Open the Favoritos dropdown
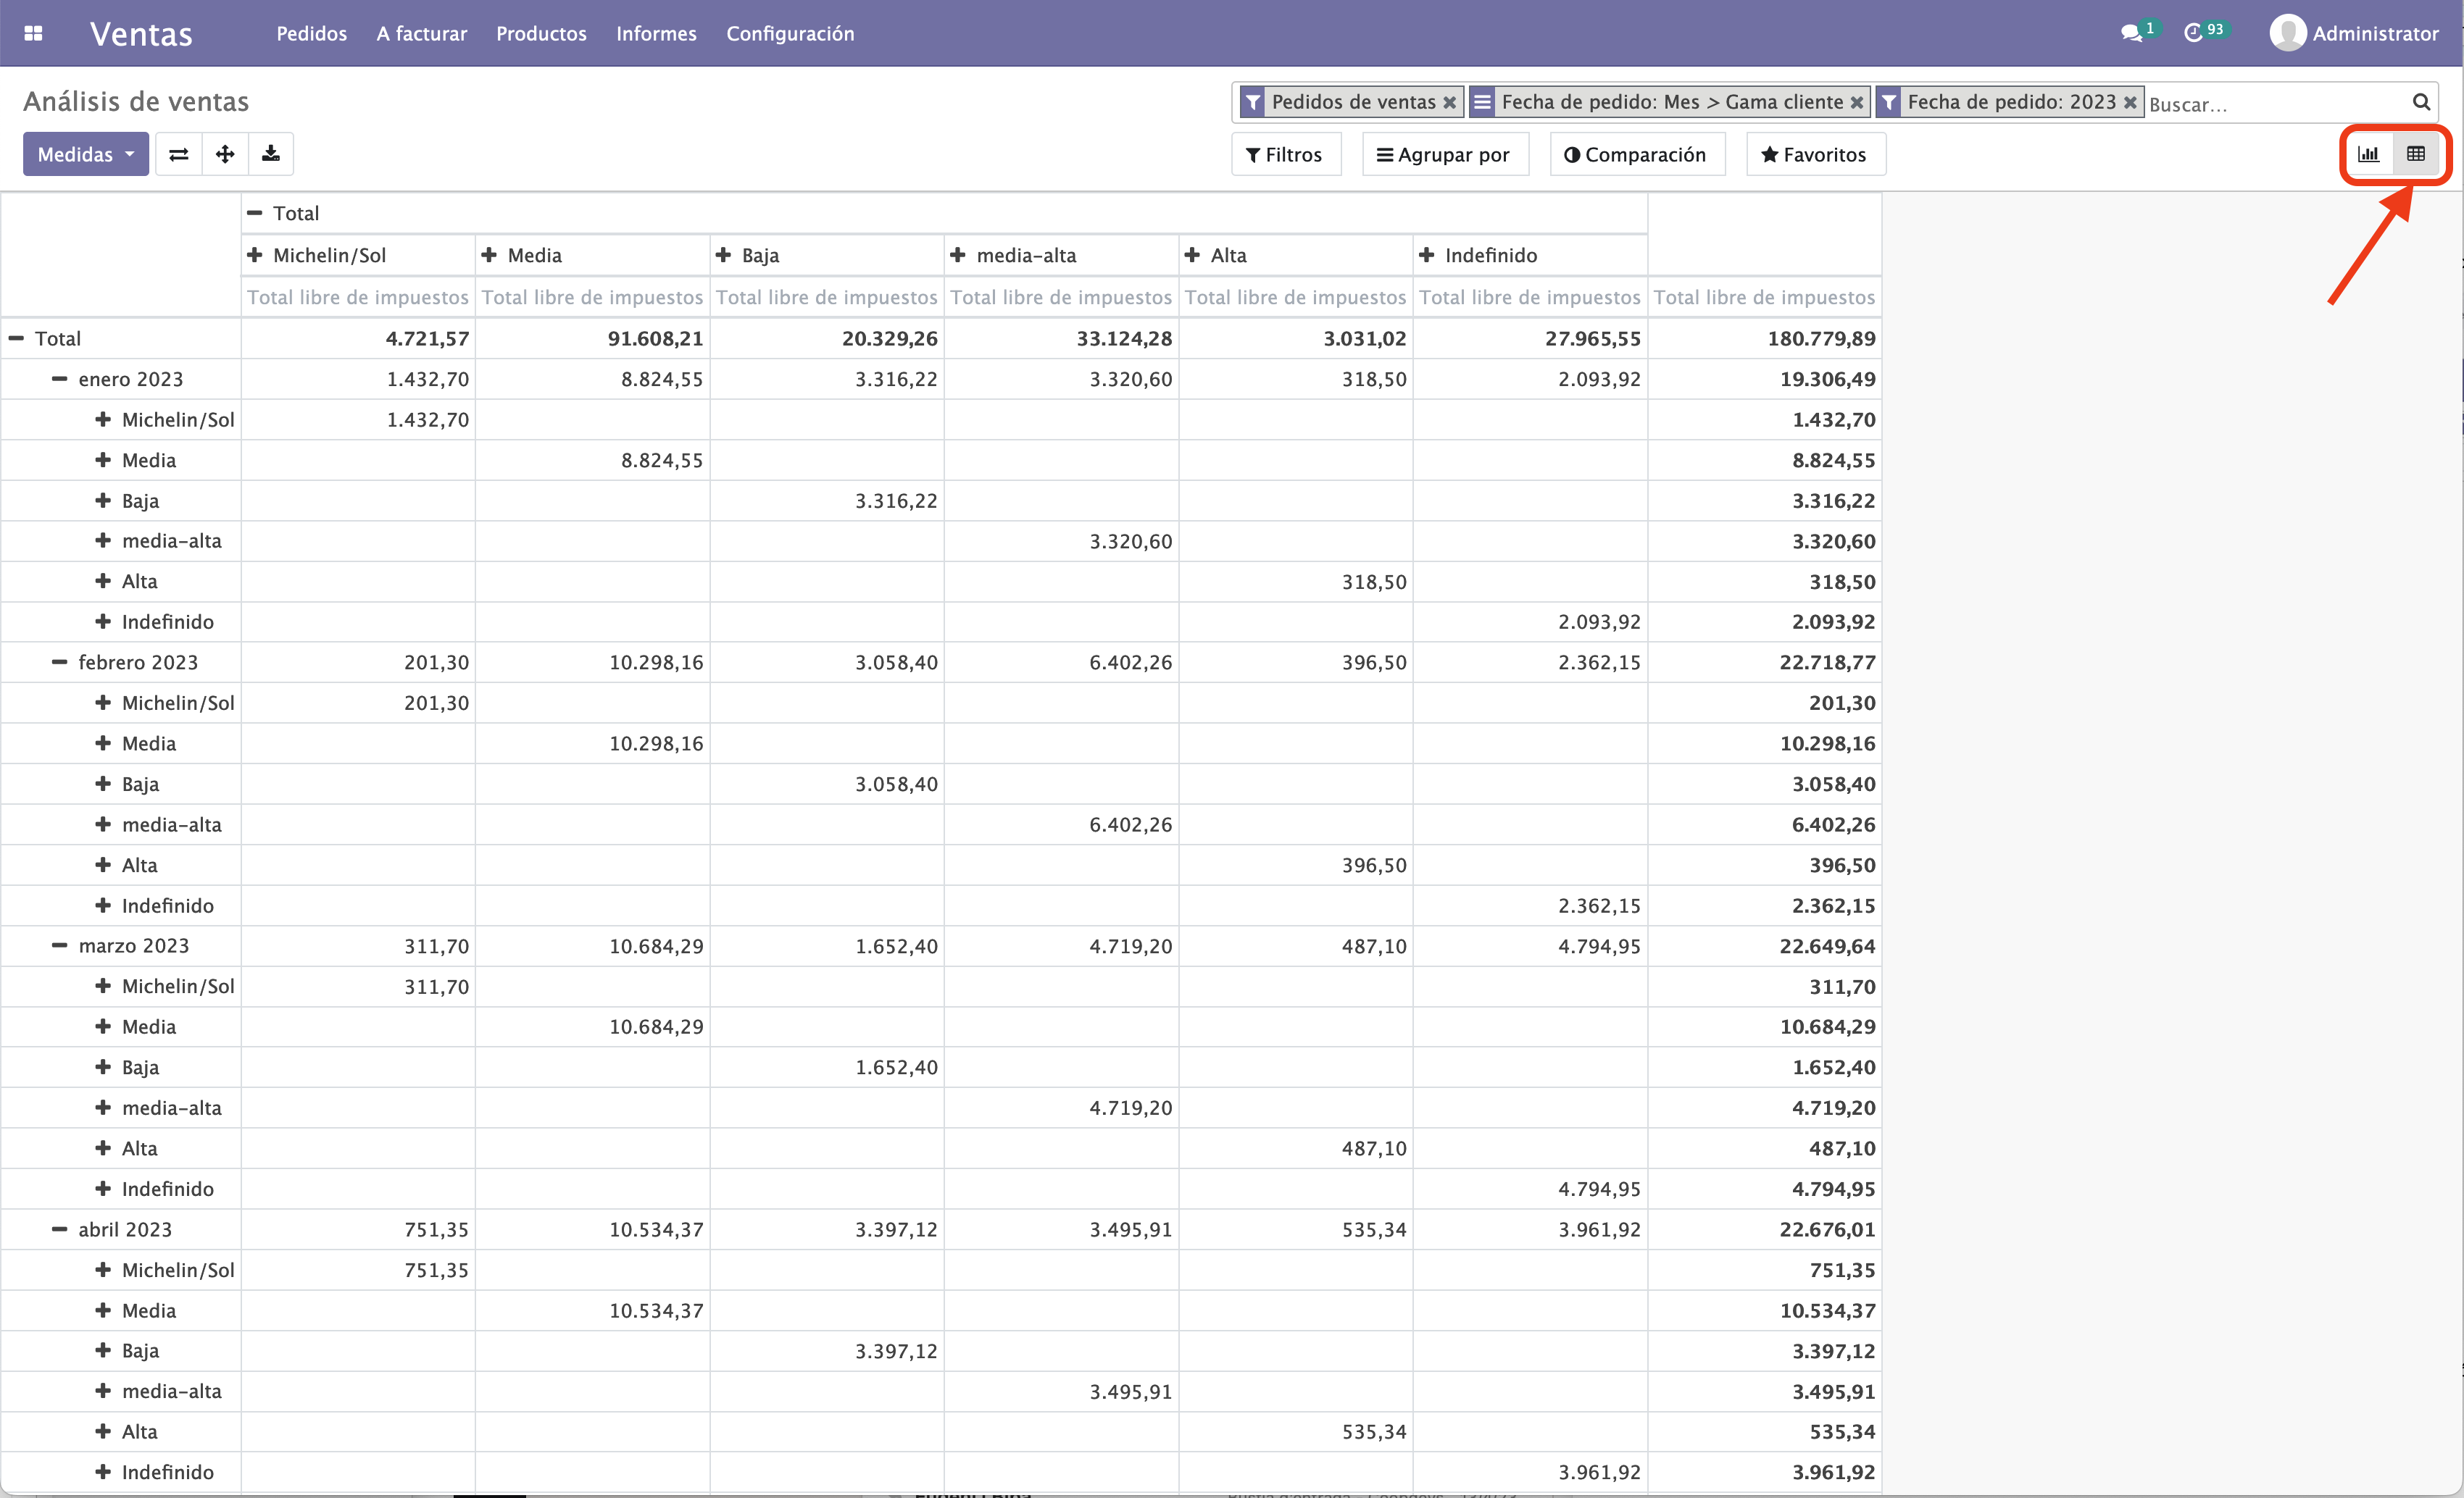 pyautogui.click(x=1815, y=154)
